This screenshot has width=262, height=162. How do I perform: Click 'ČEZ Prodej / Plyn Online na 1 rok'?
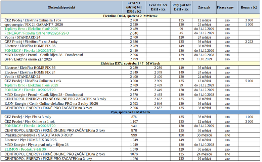pos(30,122)
